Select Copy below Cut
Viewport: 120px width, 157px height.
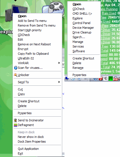[x=37, y=94]
